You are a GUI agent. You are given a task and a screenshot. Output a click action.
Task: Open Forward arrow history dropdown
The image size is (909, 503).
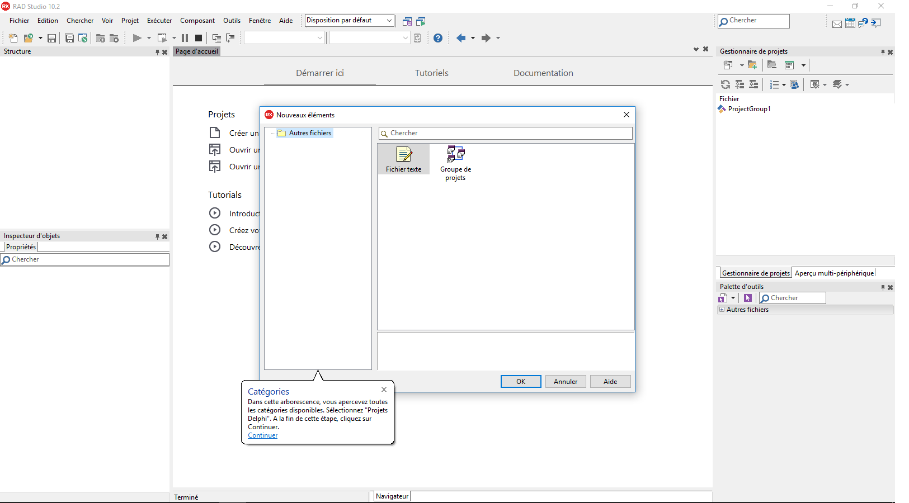[x=498, y=38]
